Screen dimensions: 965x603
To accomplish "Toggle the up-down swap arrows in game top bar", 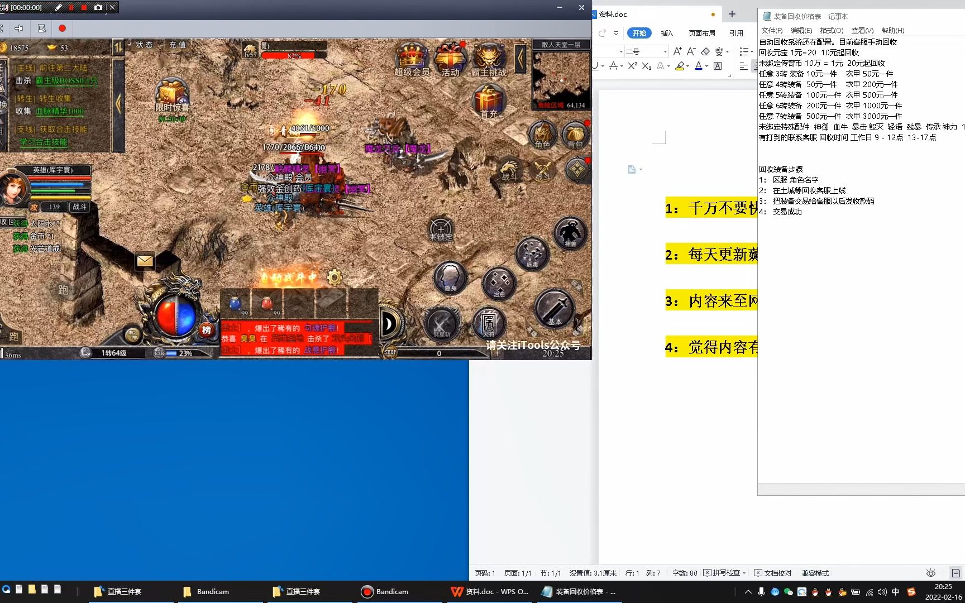I will 118,47.
